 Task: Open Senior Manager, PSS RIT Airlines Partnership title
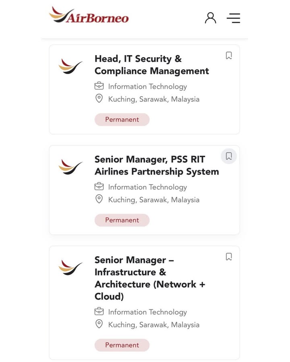coord(157,165)
